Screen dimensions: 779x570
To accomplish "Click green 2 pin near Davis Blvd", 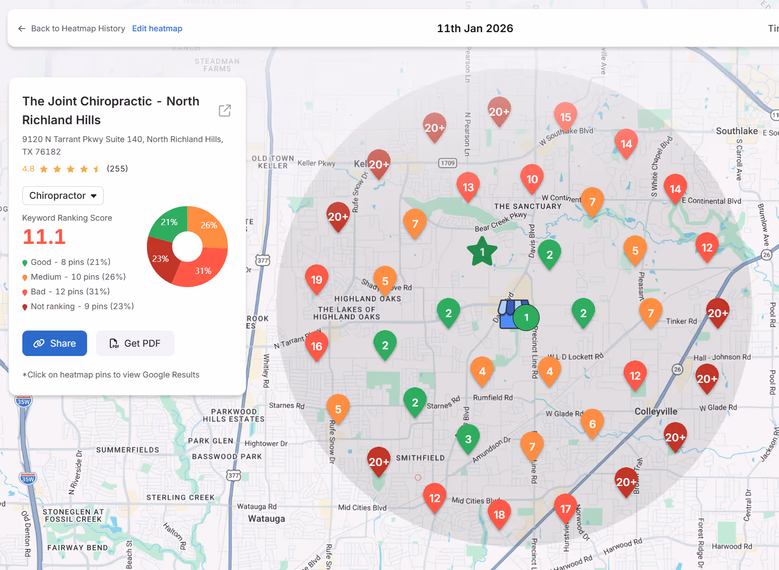I will (550, 255).
